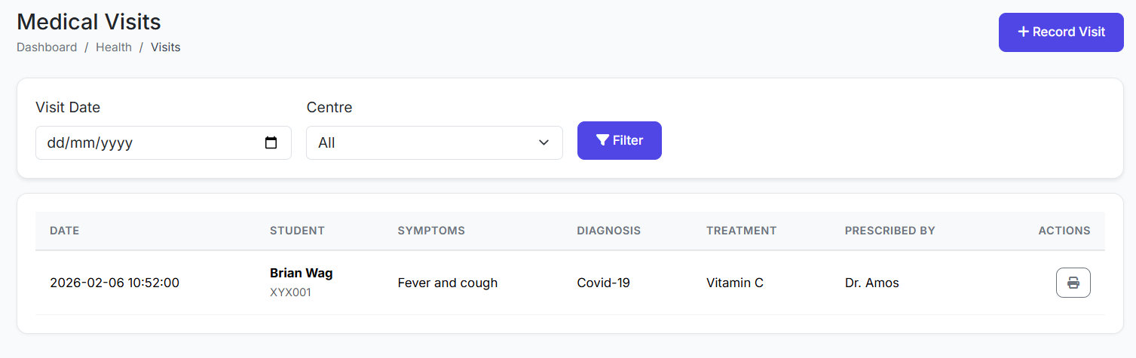The height and width of the screenshot is (358, 1136).
Task: Focus the Visit Date dd/mm/yyyy field
Action: 151,142
